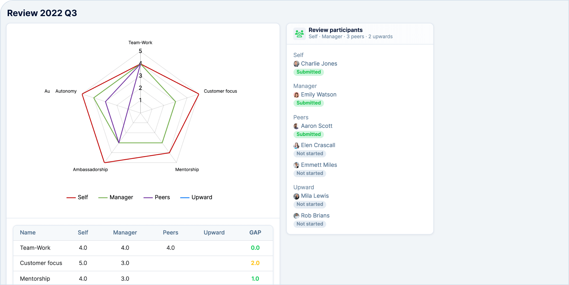
Task: Click the Review 2022 Q3 page title
Action: point(42,13)
